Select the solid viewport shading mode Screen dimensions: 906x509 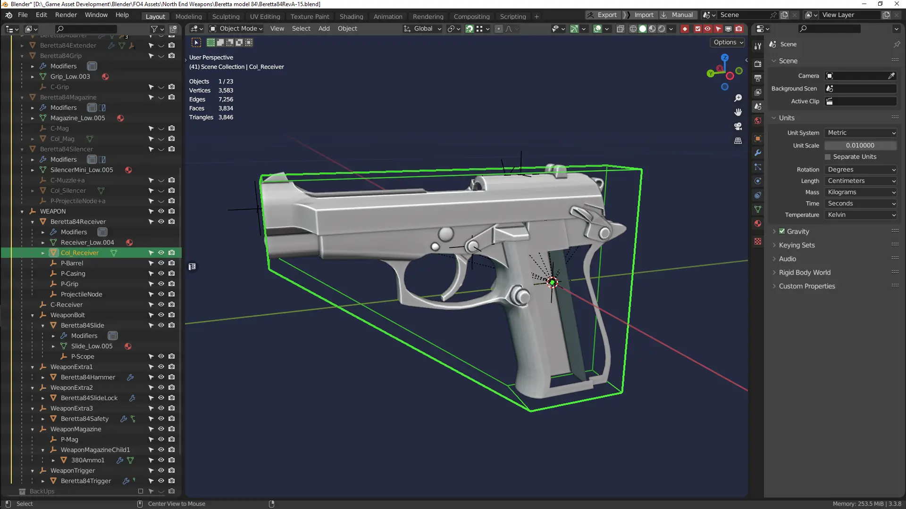coord(643,29)
